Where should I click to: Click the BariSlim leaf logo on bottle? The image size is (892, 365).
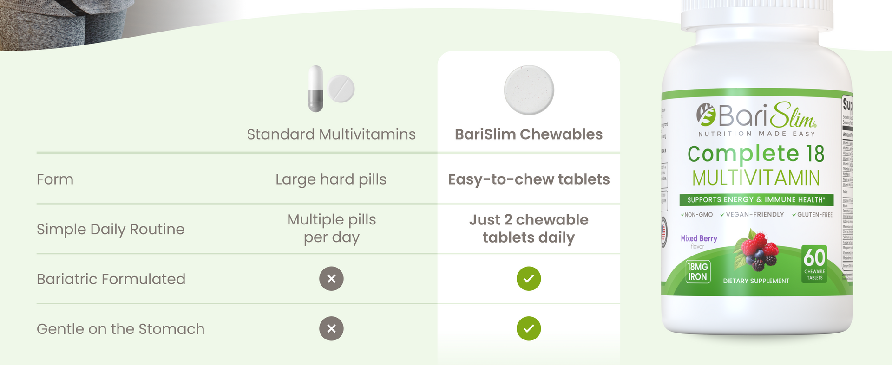click(706, 115)
